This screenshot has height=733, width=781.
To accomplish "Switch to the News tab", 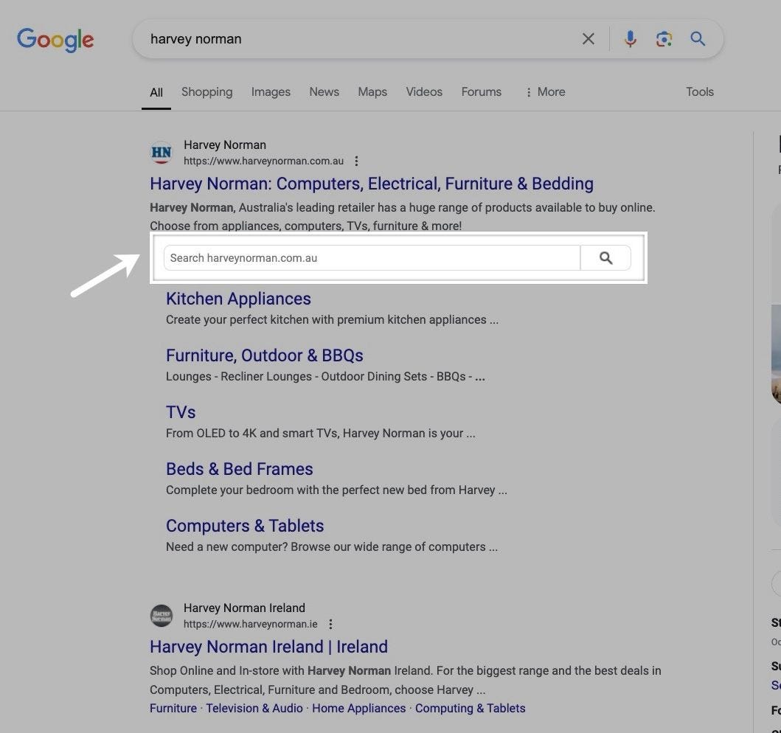I will click(x=324, y=92).
